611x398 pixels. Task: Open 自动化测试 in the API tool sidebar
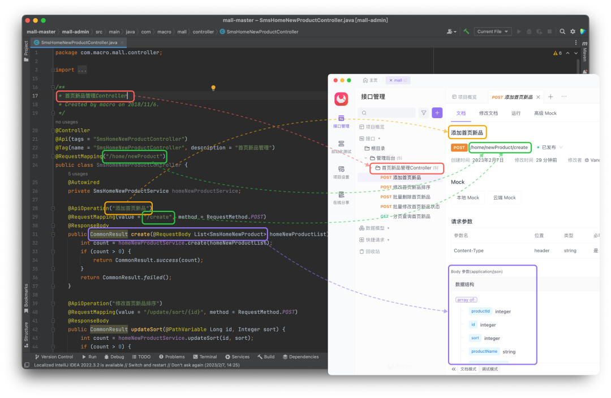341,147
